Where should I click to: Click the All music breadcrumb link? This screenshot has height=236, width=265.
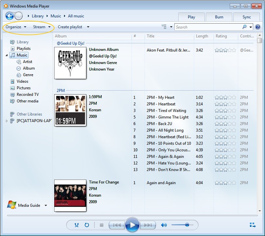point(76,16)
